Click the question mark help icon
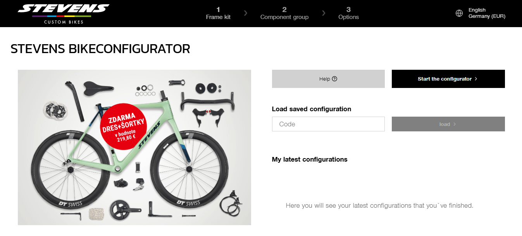This screenshot has height=236, width=522. 335,79
